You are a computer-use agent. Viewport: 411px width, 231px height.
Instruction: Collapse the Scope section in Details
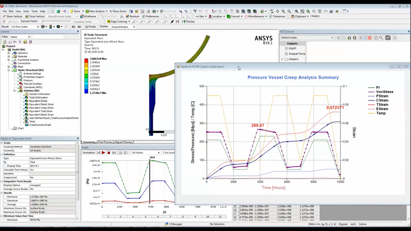1,143
